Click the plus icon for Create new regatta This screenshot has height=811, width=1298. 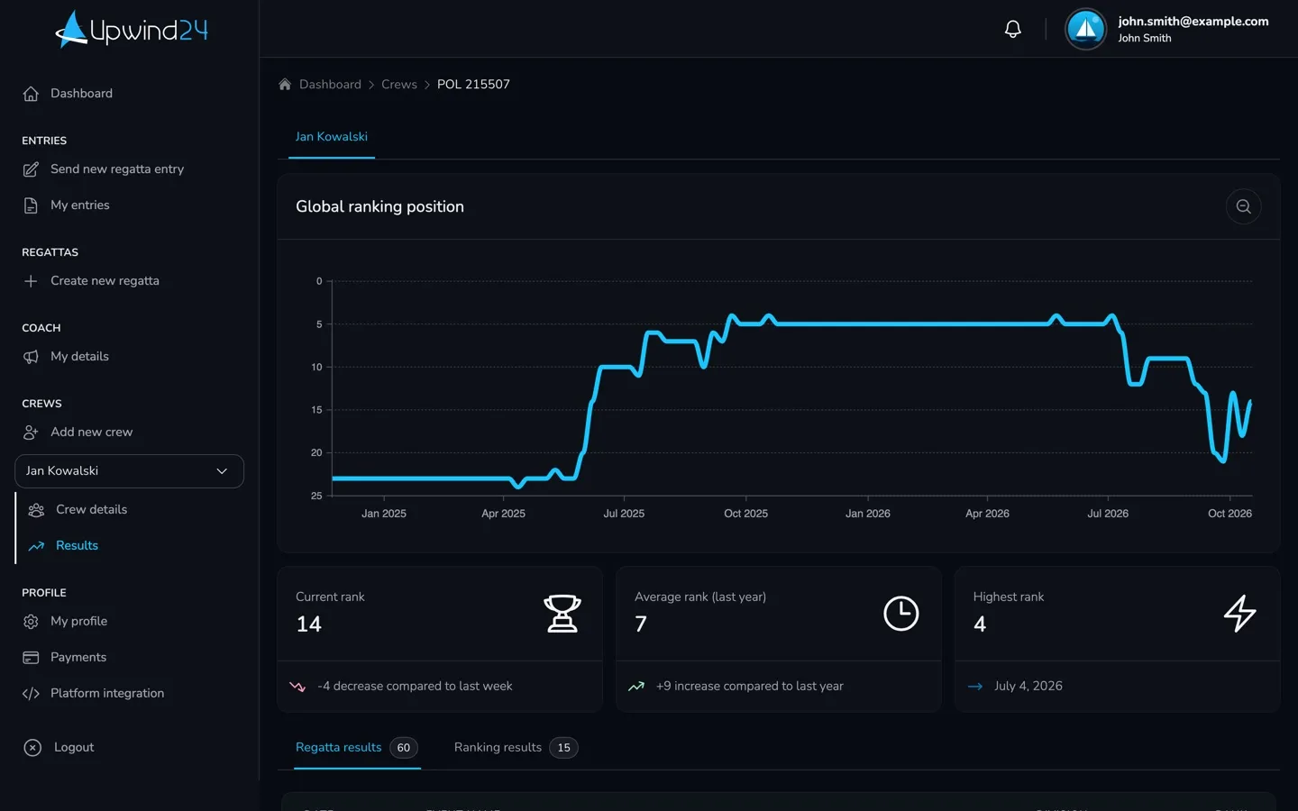click(x=31, y=281)
